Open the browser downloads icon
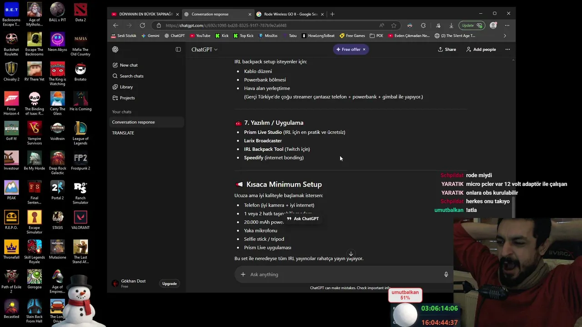Screen dimensions: 582x327 click(451, 25)
